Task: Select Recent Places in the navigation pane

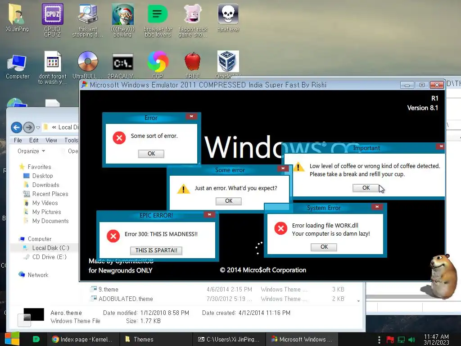Action: tap(46, 194)
